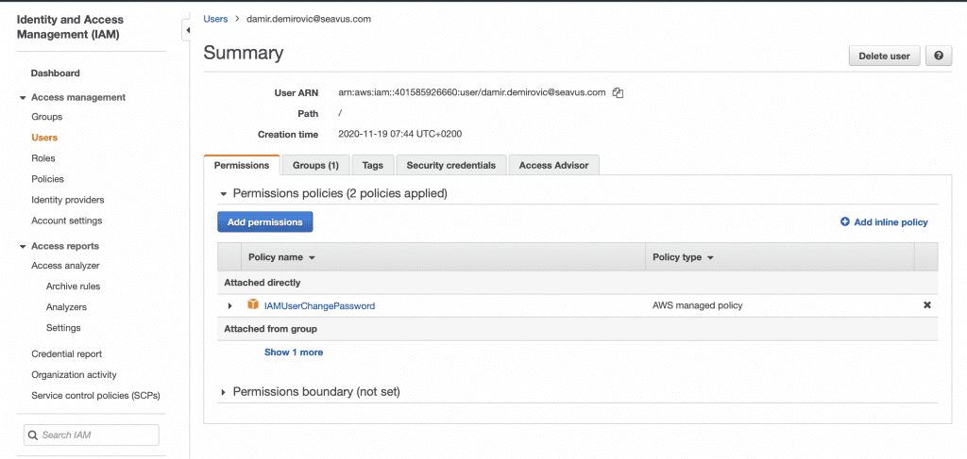Open Settings under Access analyzer

click(63, 328)
